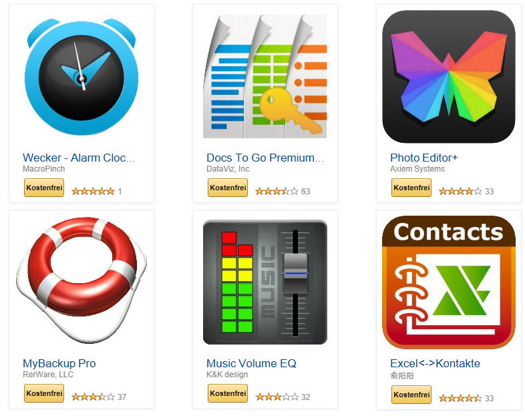Screen dimensions: 525x416
Task: Open the rainbow butterfly Photo Editor+ icon
Action: click(448, 76)
